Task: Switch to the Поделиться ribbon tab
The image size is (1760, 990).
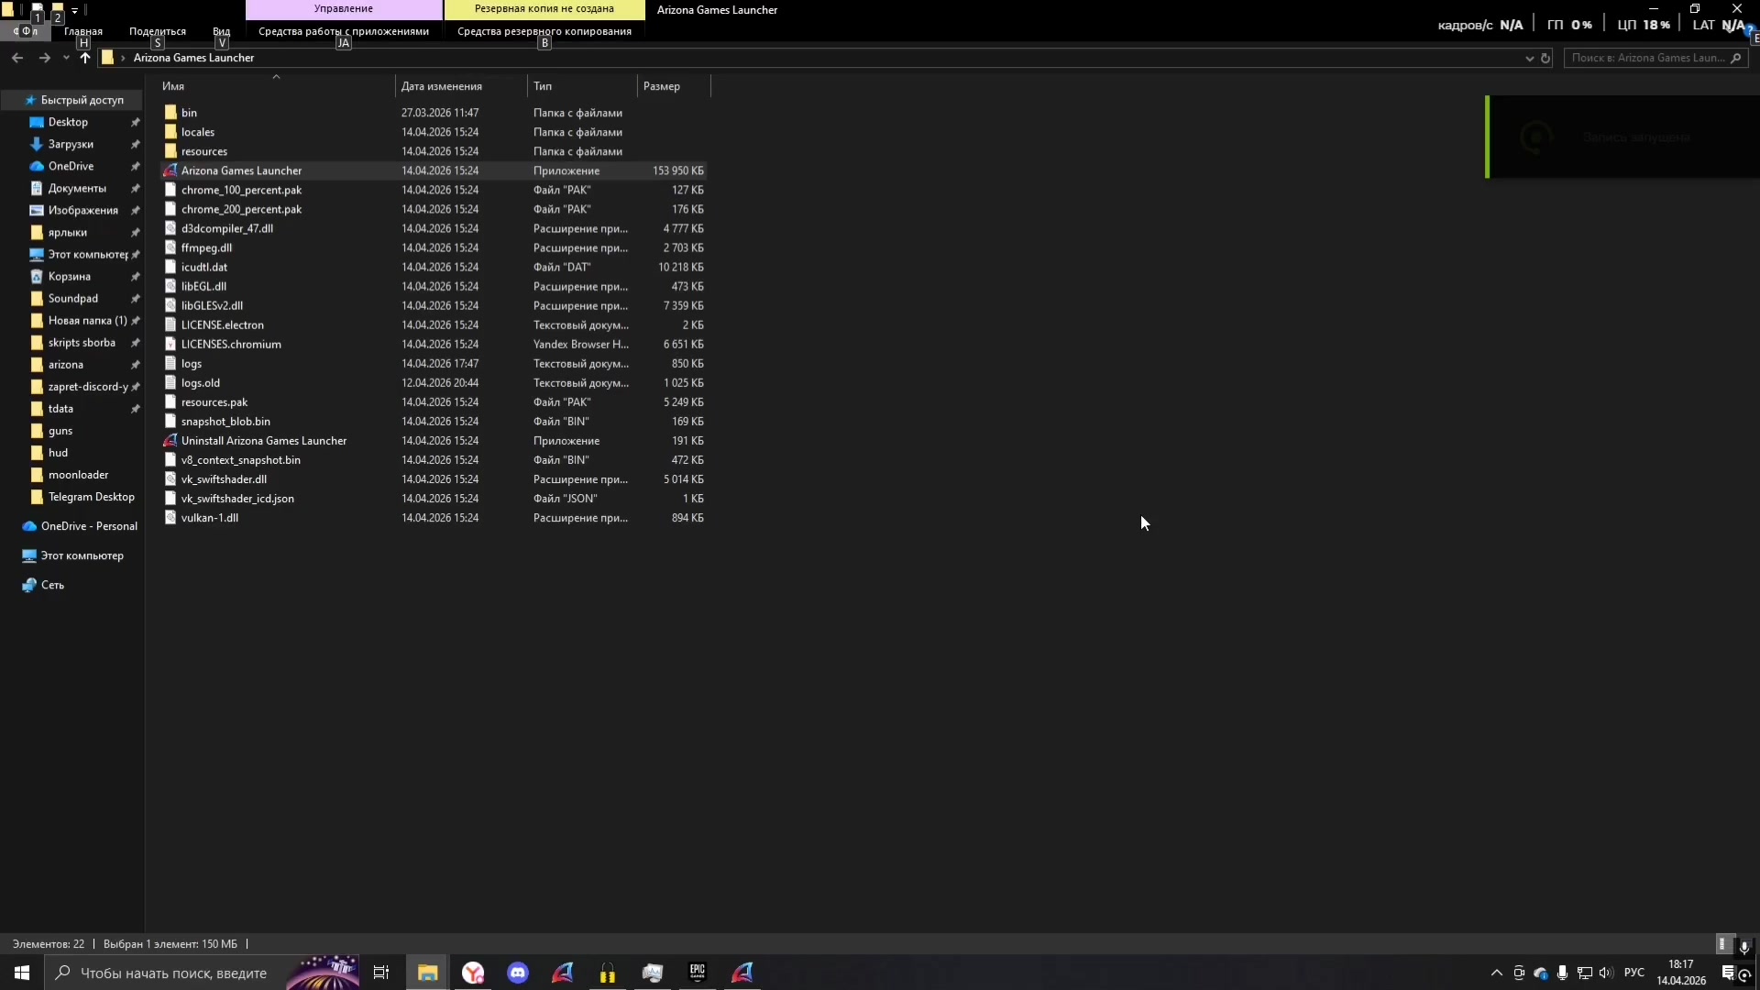Action: (158, 31)
